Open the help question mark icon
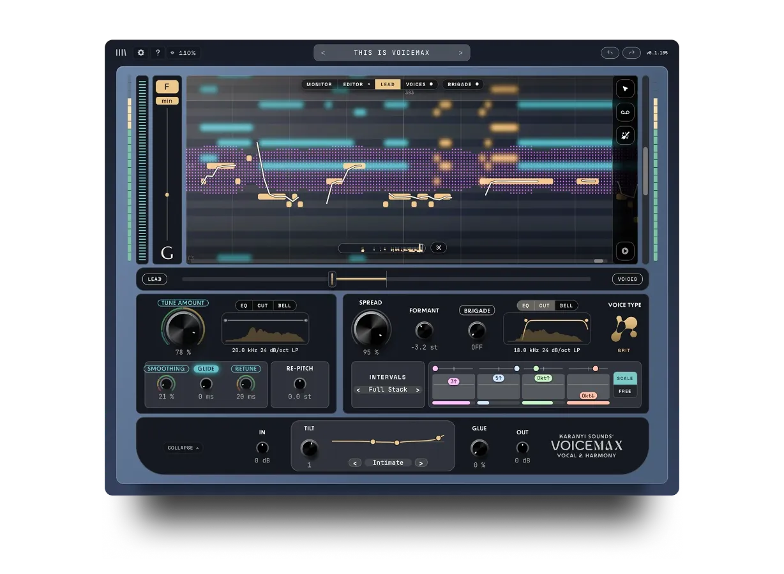Screen dimensions: 784x574 point(158,53)
